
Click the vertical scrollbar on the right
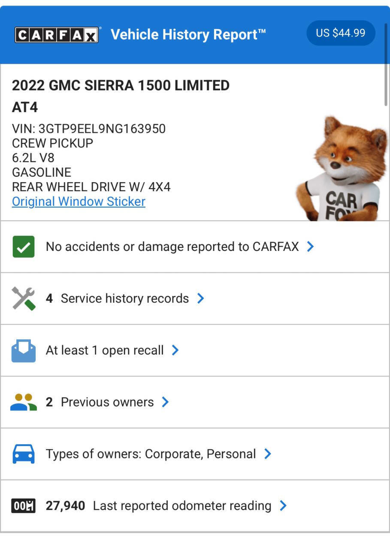point(386,64)
